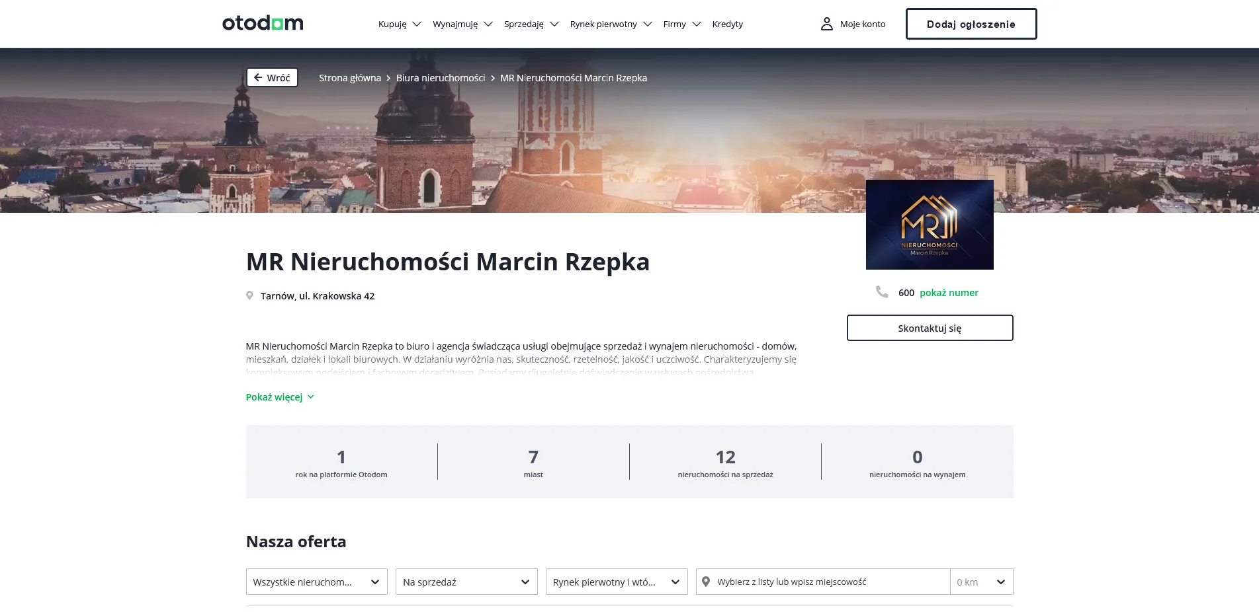This screenshot has width=1259, height=612.
Task: Click the Nasza oferta heading
Action: click(296, 541)
